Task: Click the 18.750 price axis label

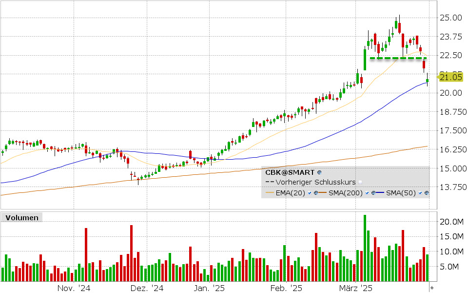Action: coord(453,112)
